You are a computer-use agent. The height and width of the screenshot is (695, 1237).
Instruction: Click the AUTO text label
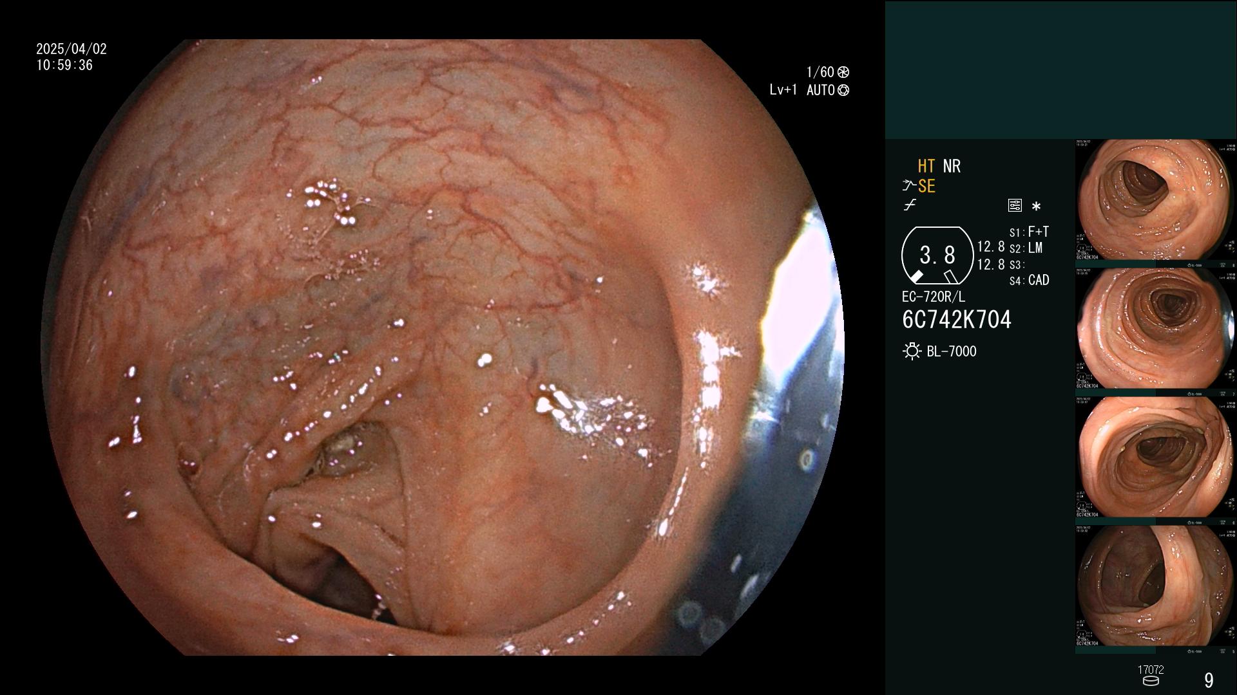pos(821,90)
